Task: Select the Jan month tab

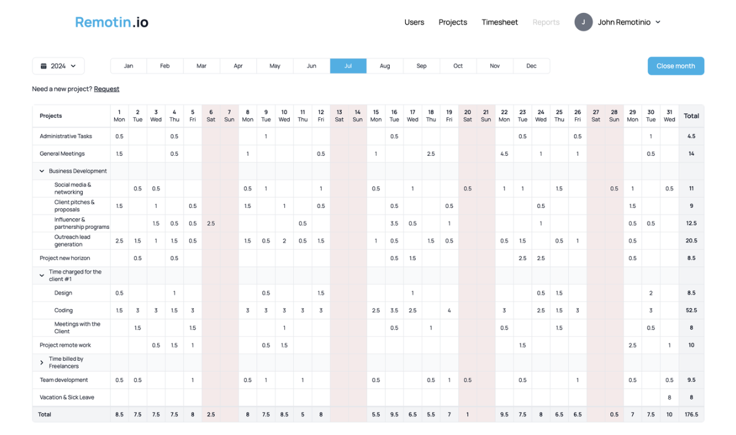Action: (128, 66)
